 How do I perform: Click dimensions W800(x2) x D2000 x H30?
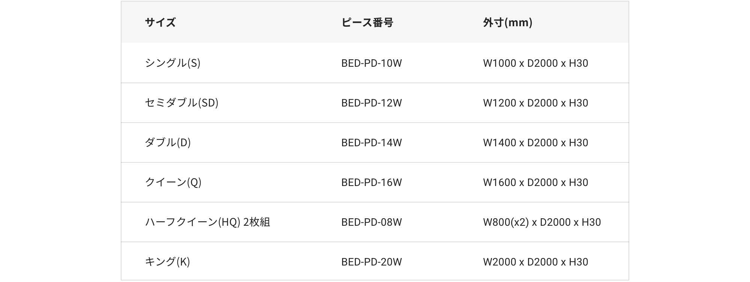pos(541,222)
